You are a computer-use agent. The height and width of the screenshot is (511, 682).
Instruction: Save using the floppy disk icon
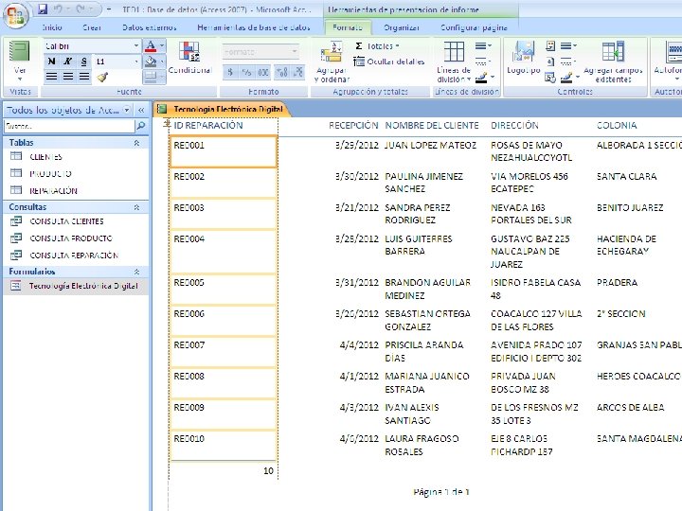[43, 9]
